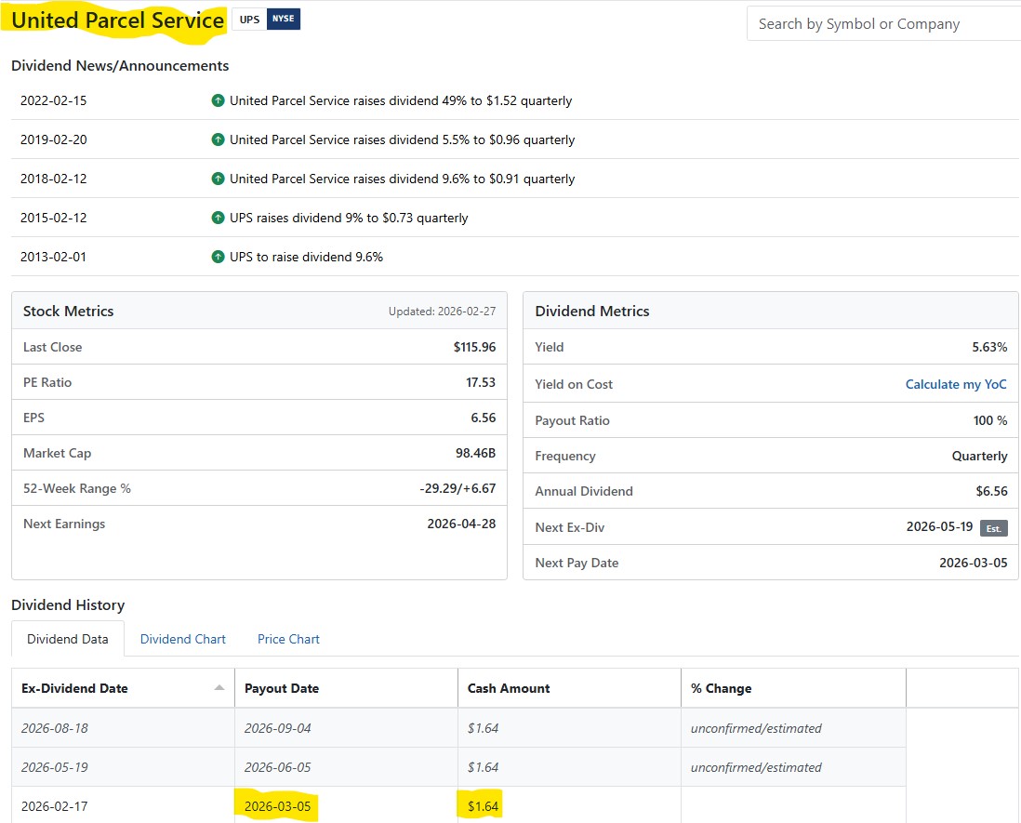Open the Price Chart tab
Screen dimensions: 1021x823
[288, 639]
